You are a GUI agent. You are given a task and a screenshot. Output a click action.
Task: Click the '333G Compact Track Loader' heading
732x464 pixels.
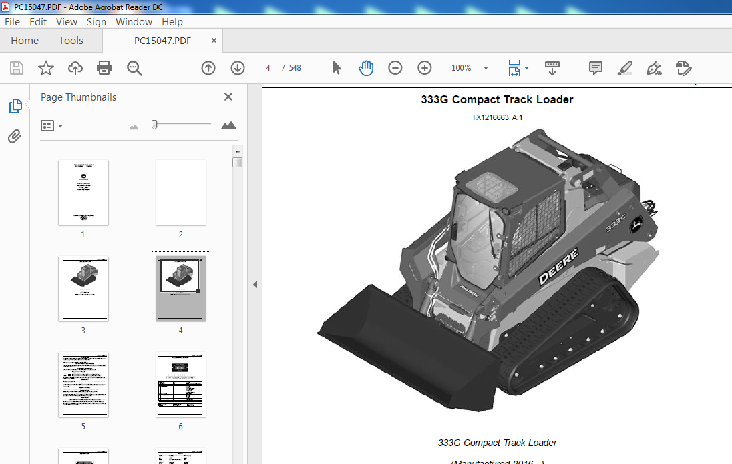(x=497, y=100)
